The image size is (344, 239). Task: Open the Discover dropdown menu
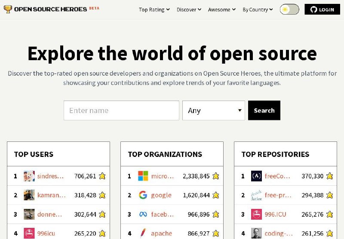[x=189, y=9]
